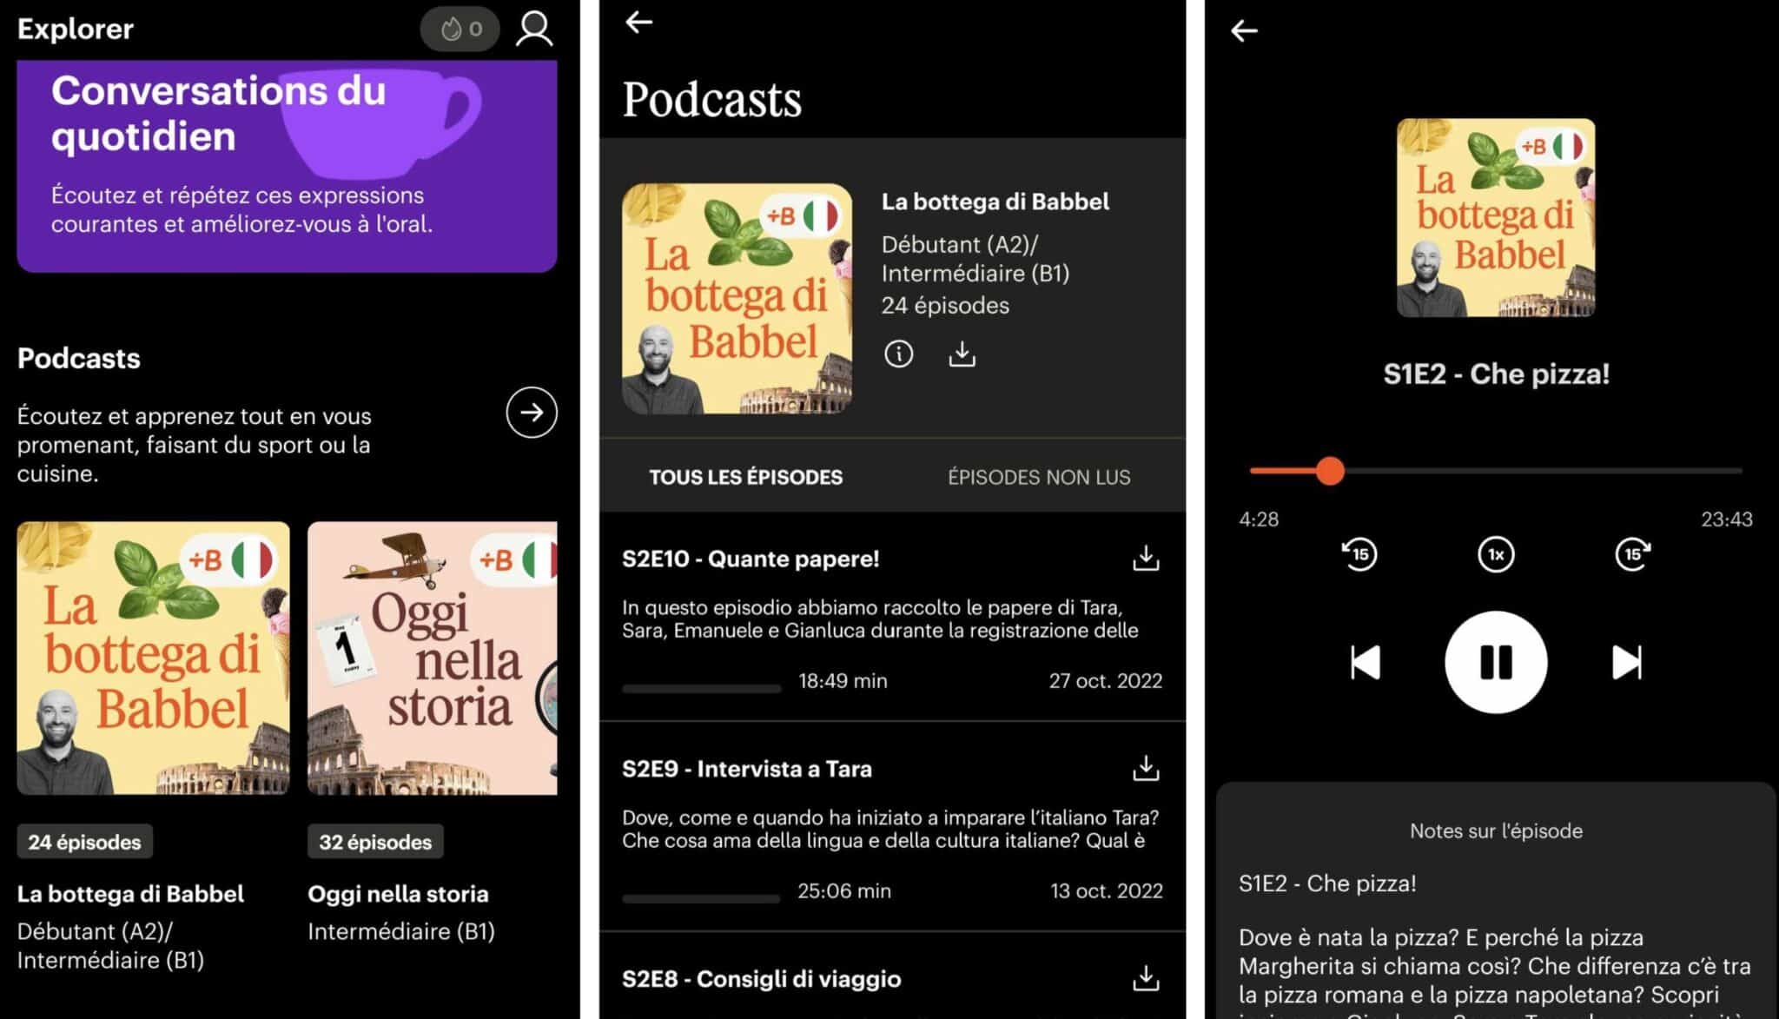The image size is (1779, 1019).
Task: Tap the La bottega di Babbel header artwork
Action: coord(737,298)
